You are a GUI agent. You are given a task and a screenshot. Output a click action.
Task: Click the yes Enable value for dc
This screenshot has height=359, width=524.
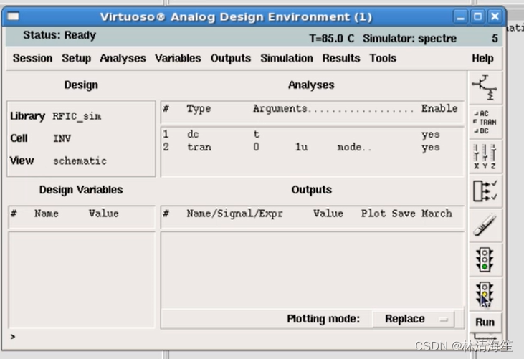pos(430,135)
